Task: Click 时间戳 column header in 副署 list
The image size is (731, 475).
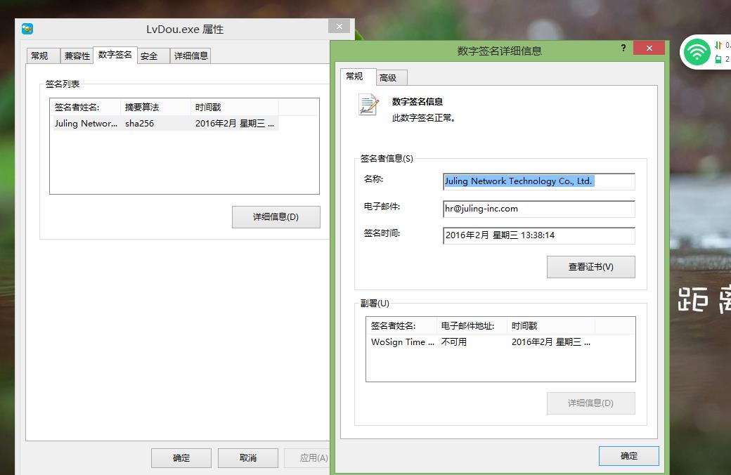Action: [x=551, y=325]
